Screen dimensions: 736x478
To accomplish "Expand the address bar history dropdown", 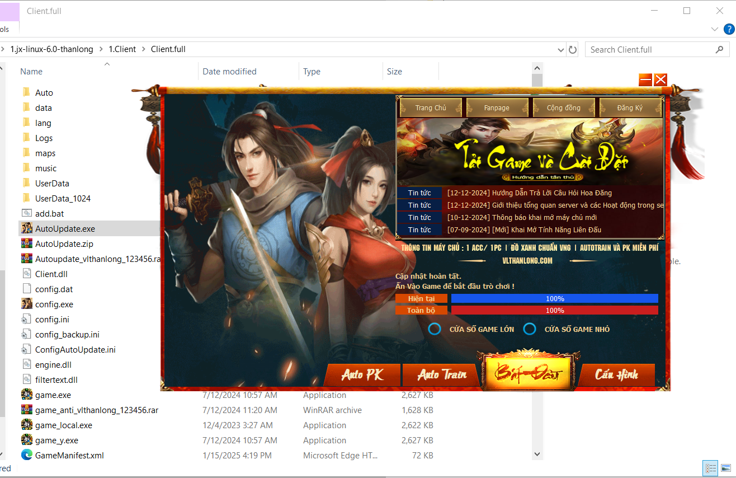I will 561,50.
